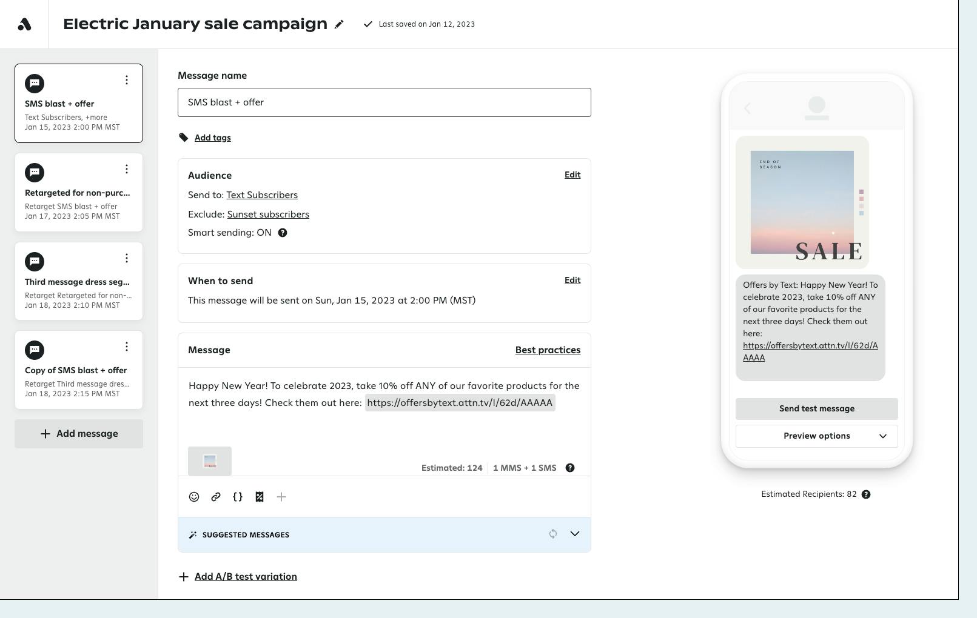Open Best practices link

(x=548, y=350)
